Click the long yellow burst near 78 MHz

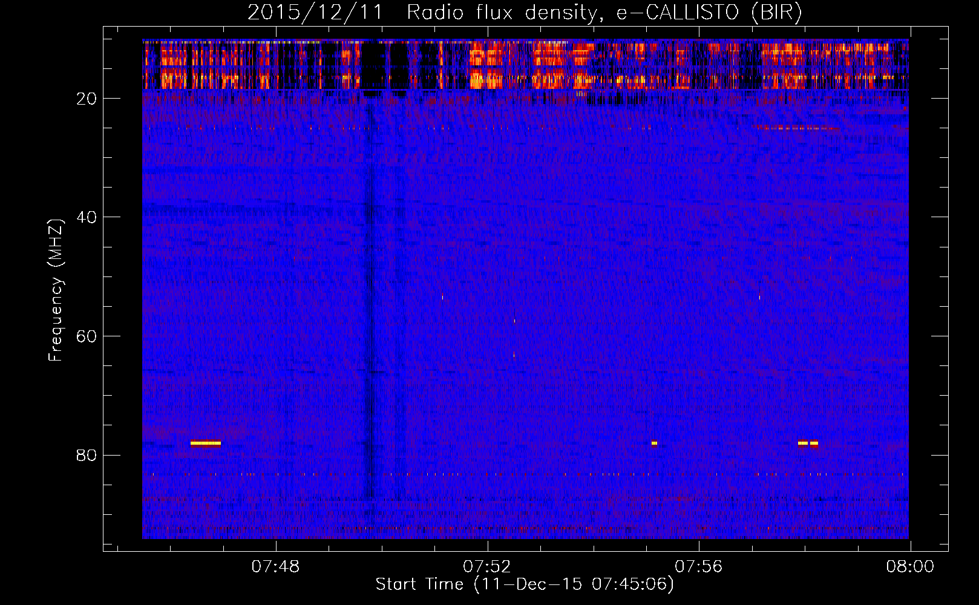pyautogui.click(x=206, y=443)
